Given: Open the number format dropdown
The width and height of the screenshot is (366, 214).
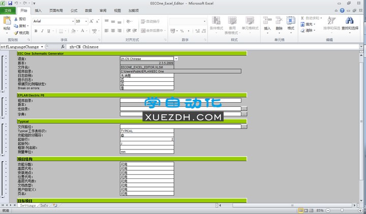Looking at the screenshot, I should click(x=205, y=21).
